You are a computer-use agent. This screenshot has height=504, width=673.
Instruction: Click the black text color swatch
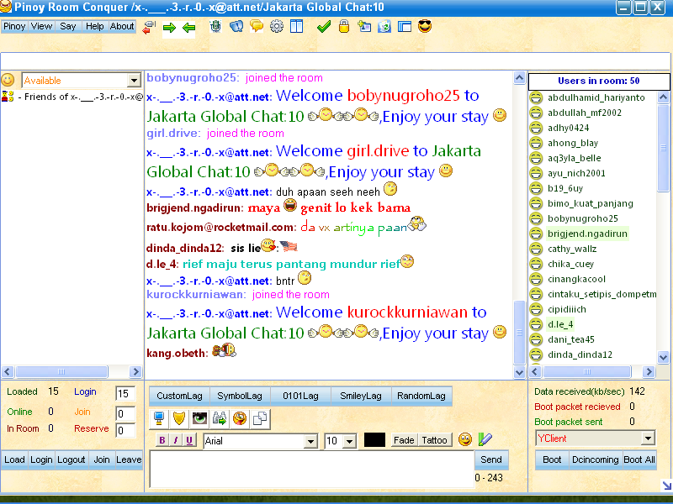(374, 439)
